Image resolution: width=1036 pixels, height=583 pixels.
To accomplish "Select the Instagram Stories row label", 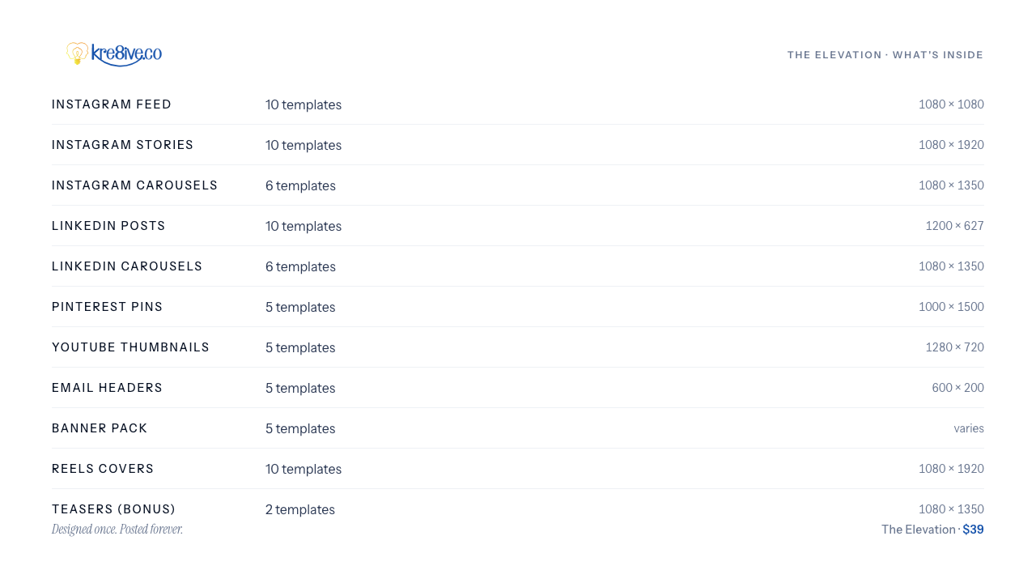I will coord(123,145).
